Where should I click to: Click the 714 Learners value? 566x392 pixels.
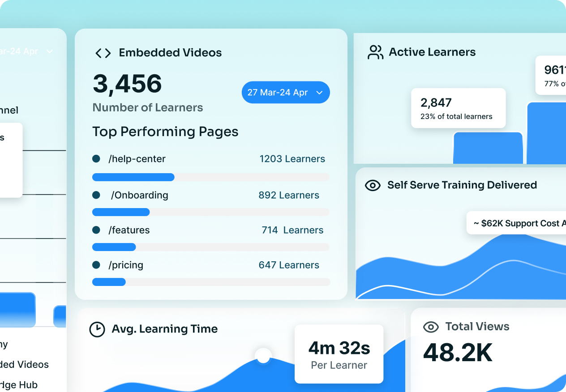292,230
